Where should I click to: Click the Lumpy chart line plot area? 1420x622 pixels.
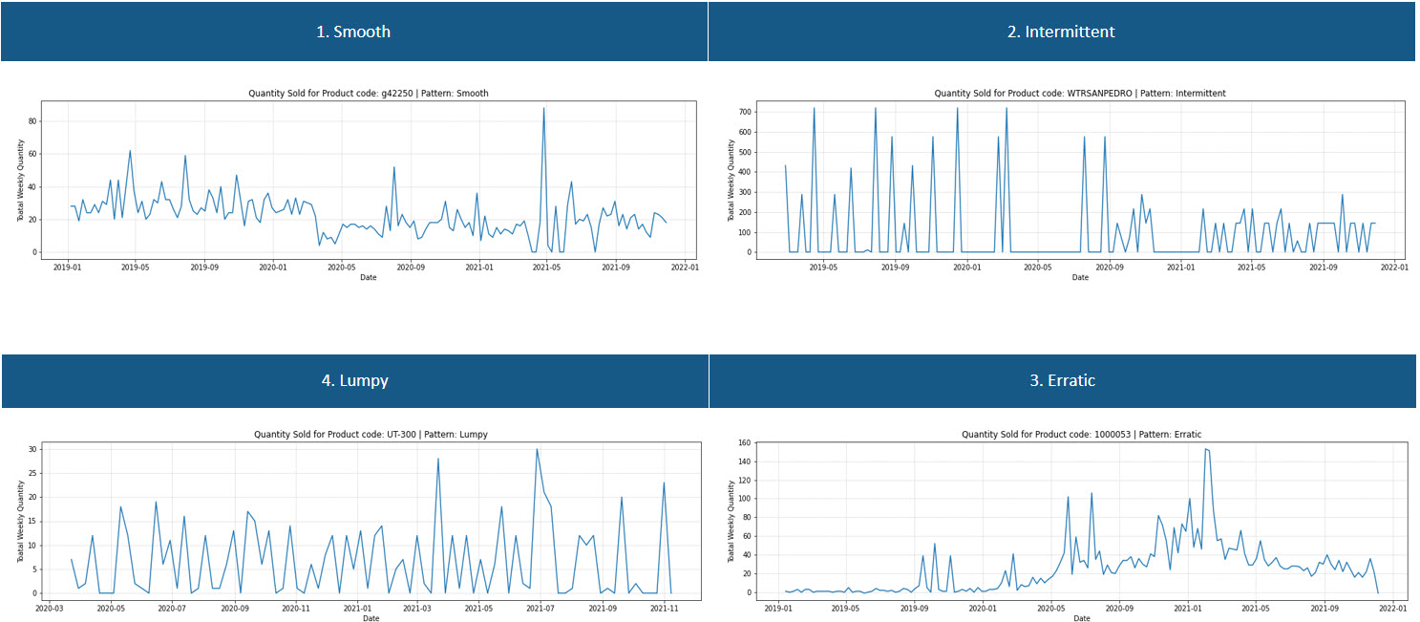click(371, 521)
